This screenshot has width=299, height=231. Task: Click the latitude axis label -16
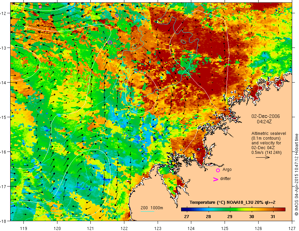click(3, 152)
